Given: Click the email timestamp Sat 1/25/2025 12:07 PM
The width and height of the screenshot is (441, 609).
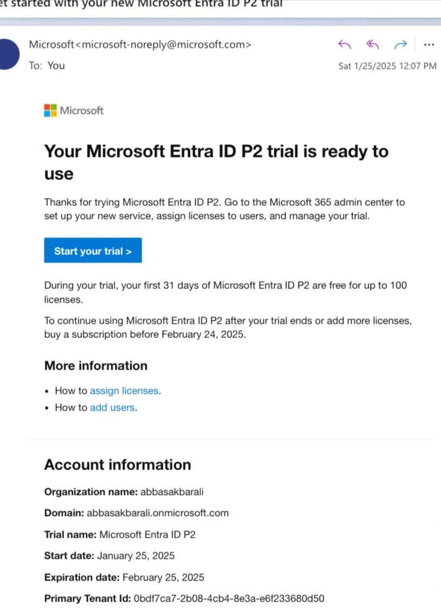Looking at the screenshot, I should pos(388,66).
